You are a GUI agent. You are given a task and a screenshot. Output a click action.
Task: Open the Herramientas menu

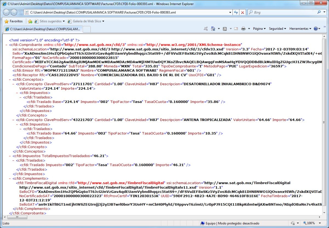[x=300, y=29]
